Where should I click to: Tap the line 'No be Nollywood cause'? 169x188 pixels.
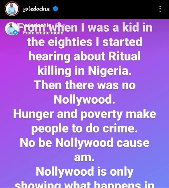point(84,143)
